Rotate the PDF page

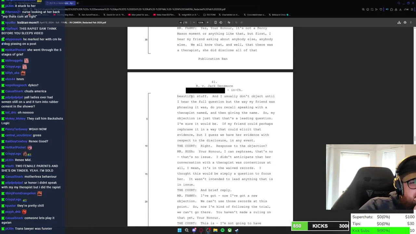pos(221,22)
